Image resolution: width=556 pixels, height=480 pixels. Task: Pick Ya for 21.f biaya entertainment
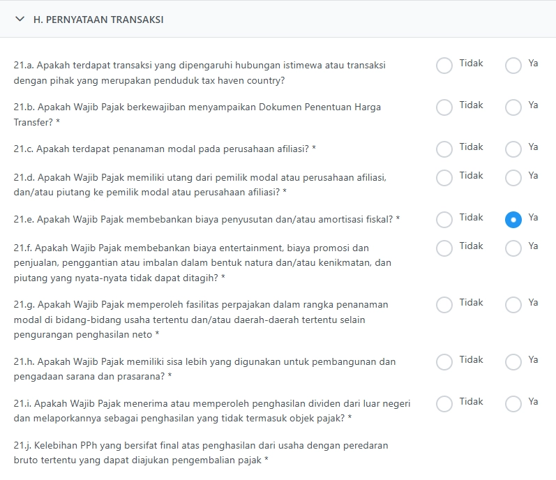pos(513,248)
